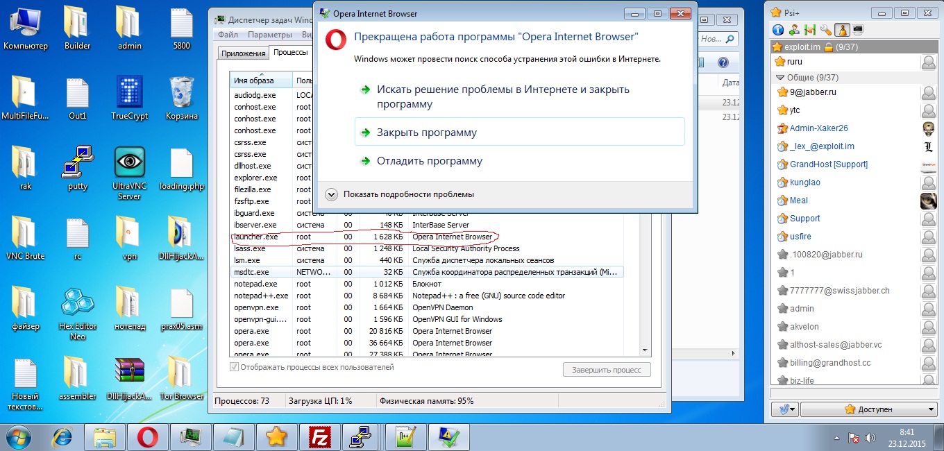Click Task Manager icon in taskbar

190,437
